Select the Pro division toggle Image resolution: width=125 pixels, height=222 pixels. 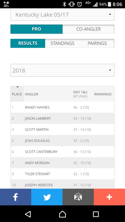[36, 29]
